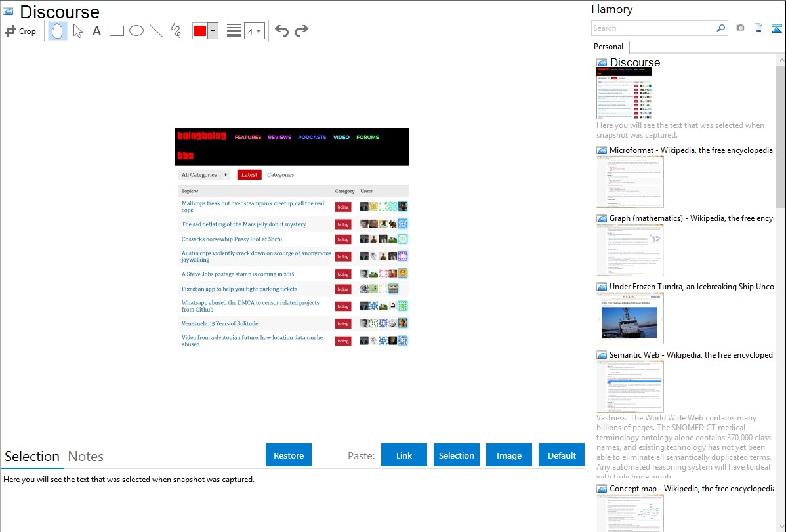The image size is (786, 532).
Task: Click the search magnifier icon
Action: coord(721,28)
